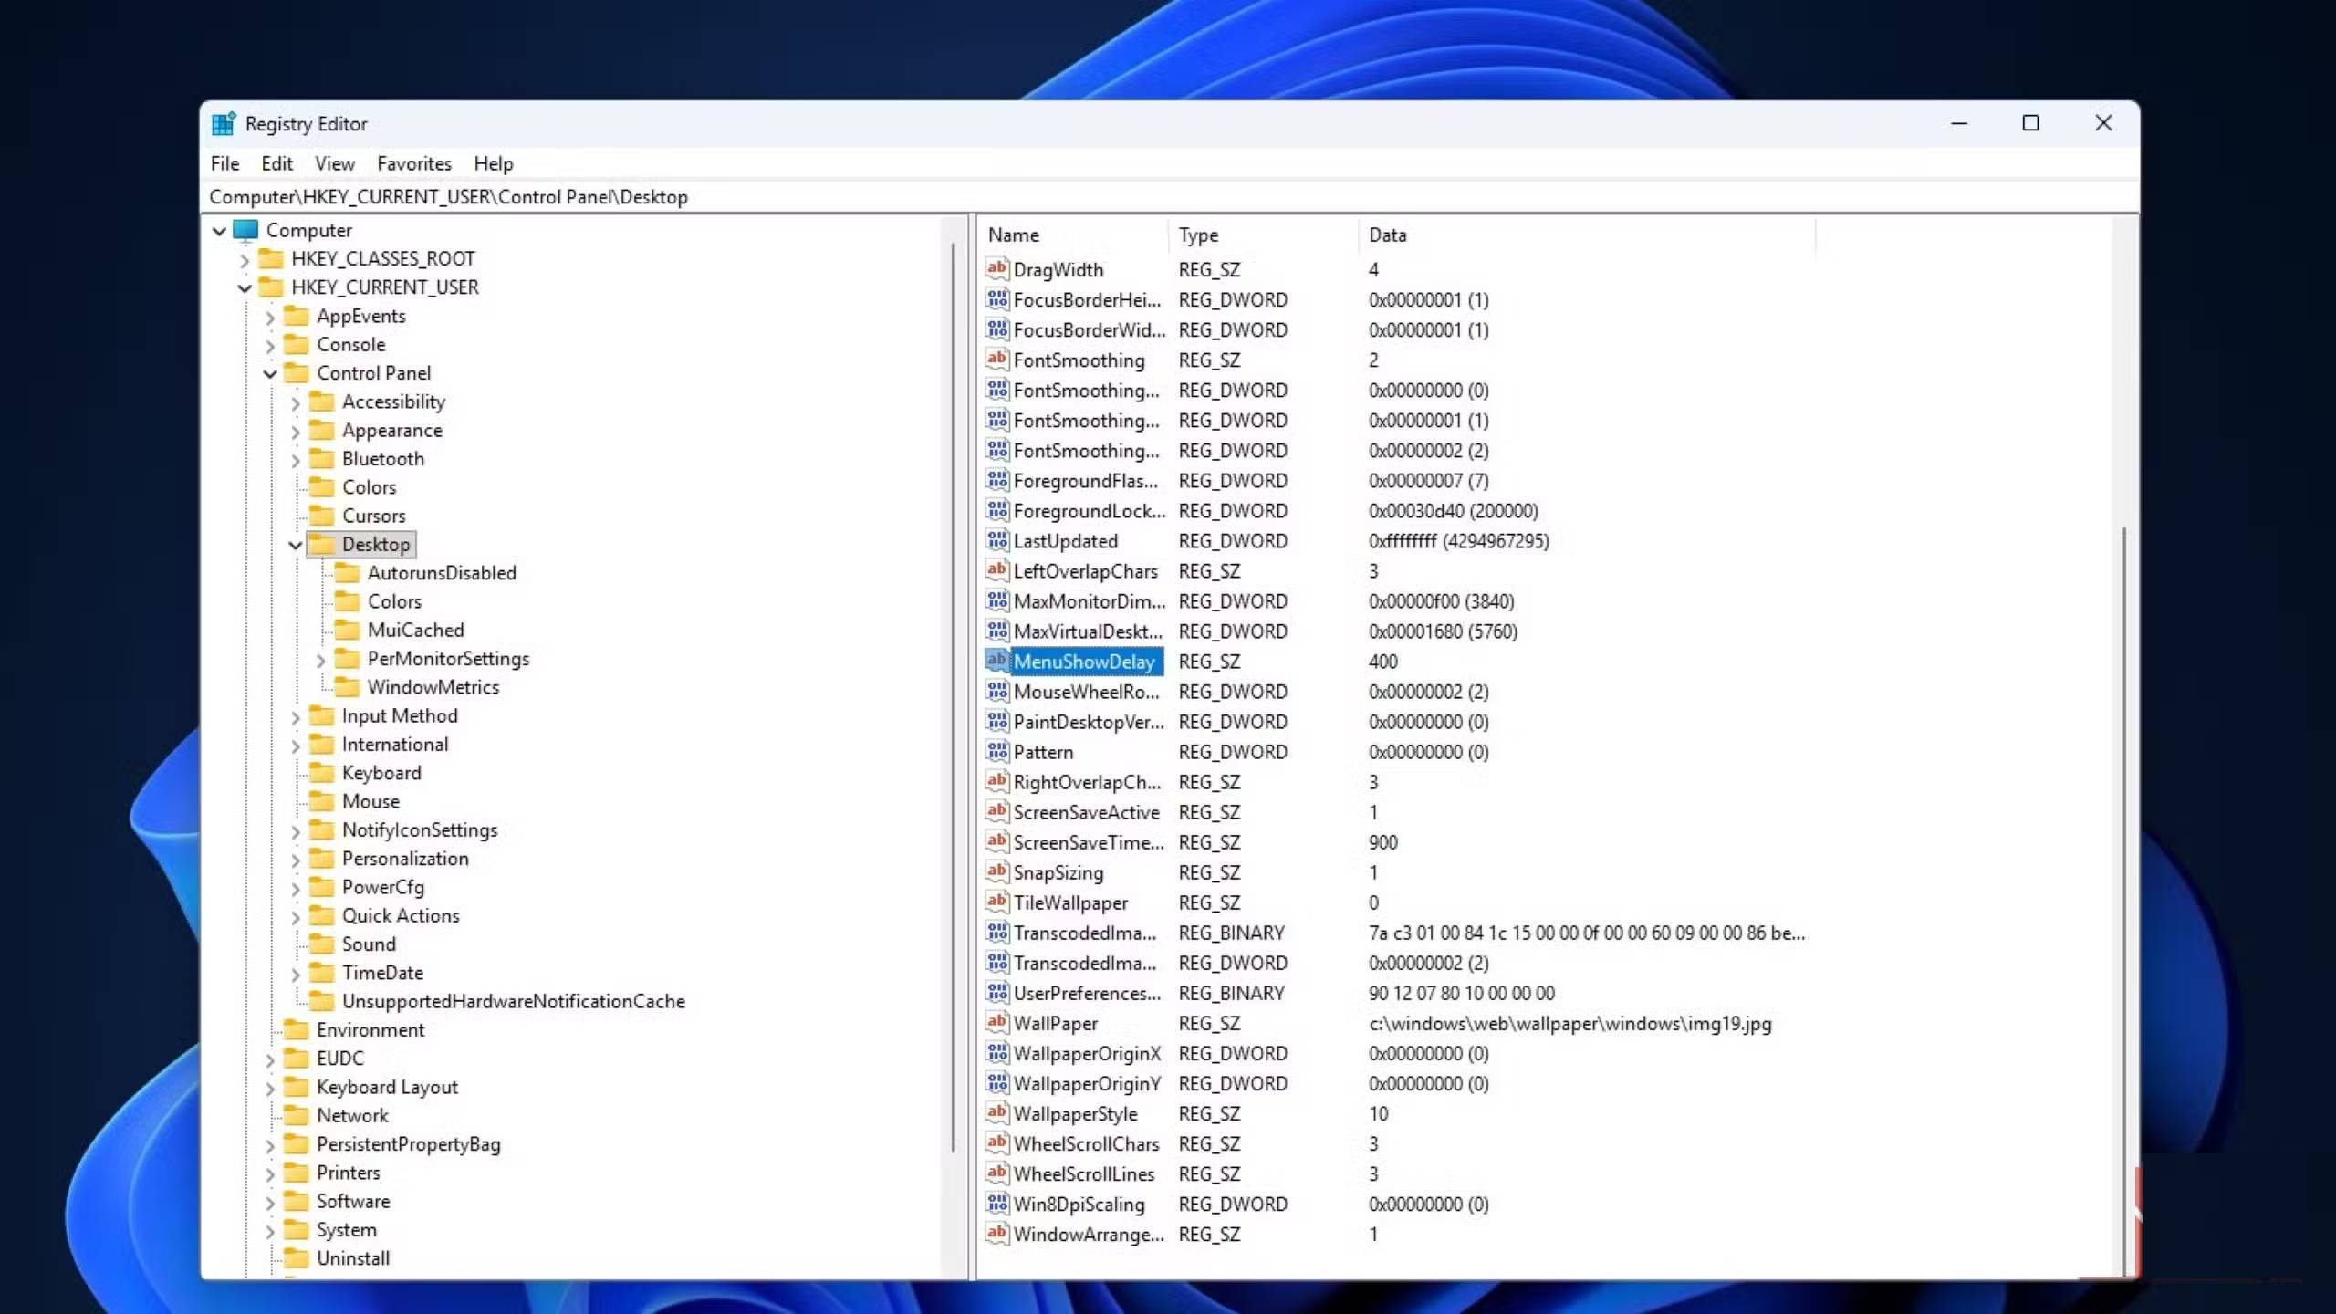2336x1314 pixels.
Task: Click the Registry Editor title bar icon
Action: [224, 123]
